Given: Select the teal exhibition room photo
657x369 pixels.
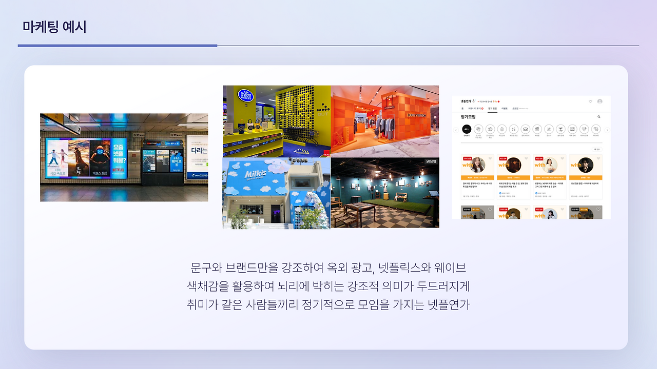Looking at the screenshot, I should pyautogui.click(x=385, y=193).
